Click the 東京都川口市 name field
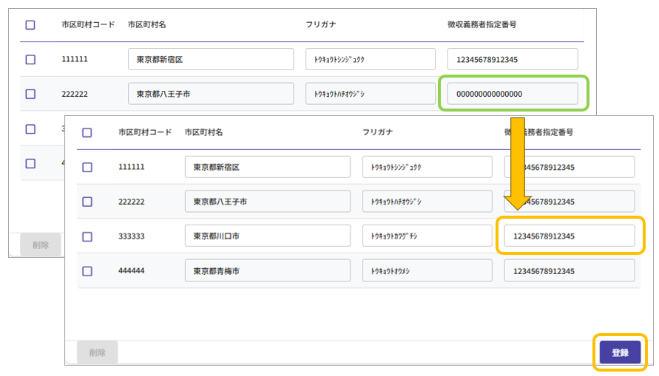This screenshot has width=659, height=376. [268, 236]
